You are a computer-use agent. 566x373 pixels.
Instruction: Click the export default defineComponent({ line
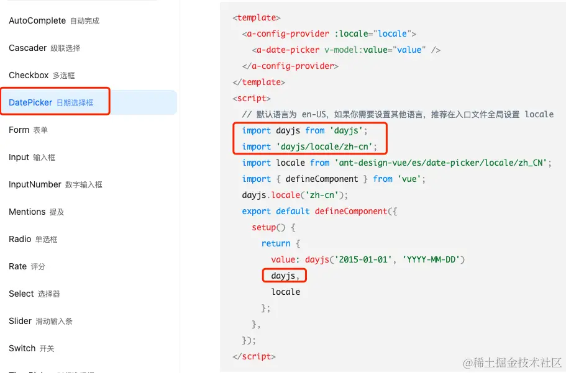[x=319, y=212]
